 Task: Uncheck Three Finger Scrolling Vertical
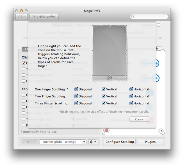pos(104,103)
